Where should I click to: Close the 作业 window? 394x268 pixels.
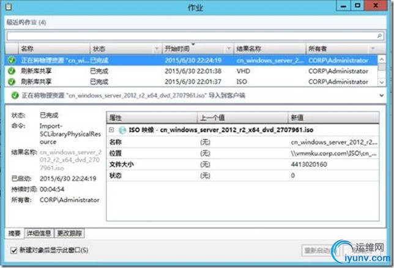(376, 6)
